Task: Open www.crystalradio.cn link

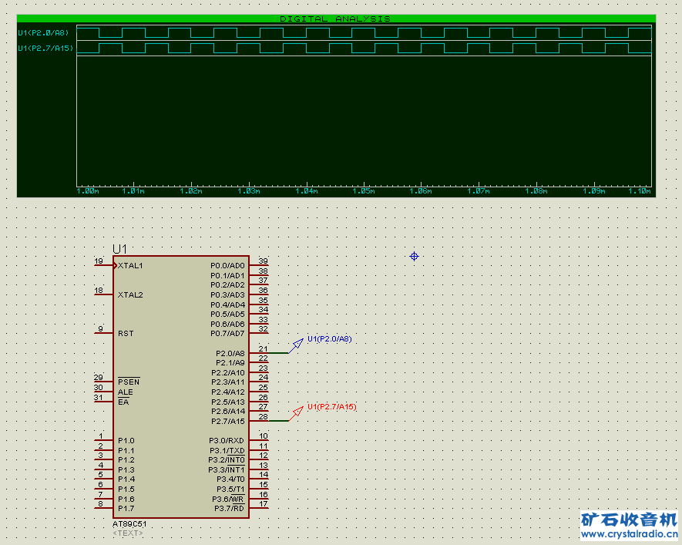Action: coord(629,534)
